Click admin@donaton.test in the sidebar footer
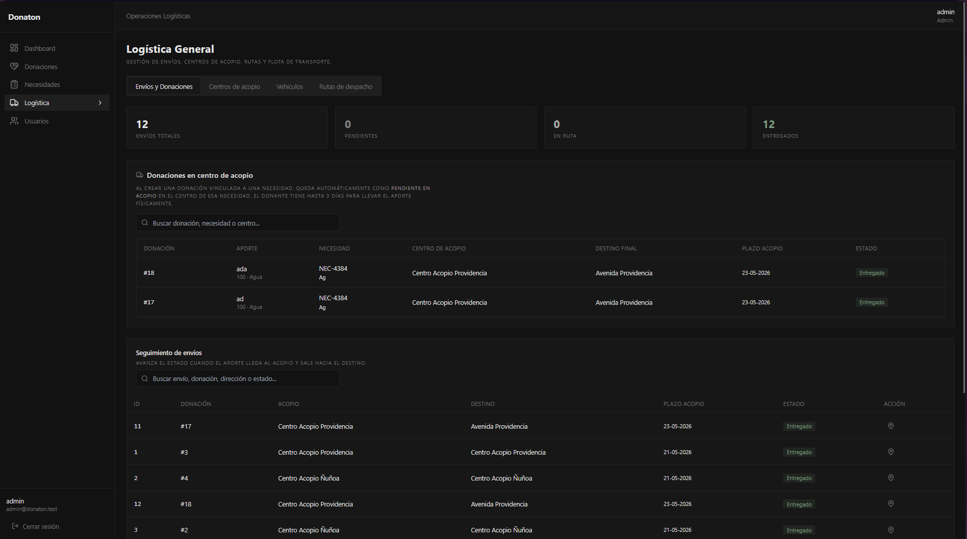The height and width of the screenshot is (539, 967). [x=31, y=509]
